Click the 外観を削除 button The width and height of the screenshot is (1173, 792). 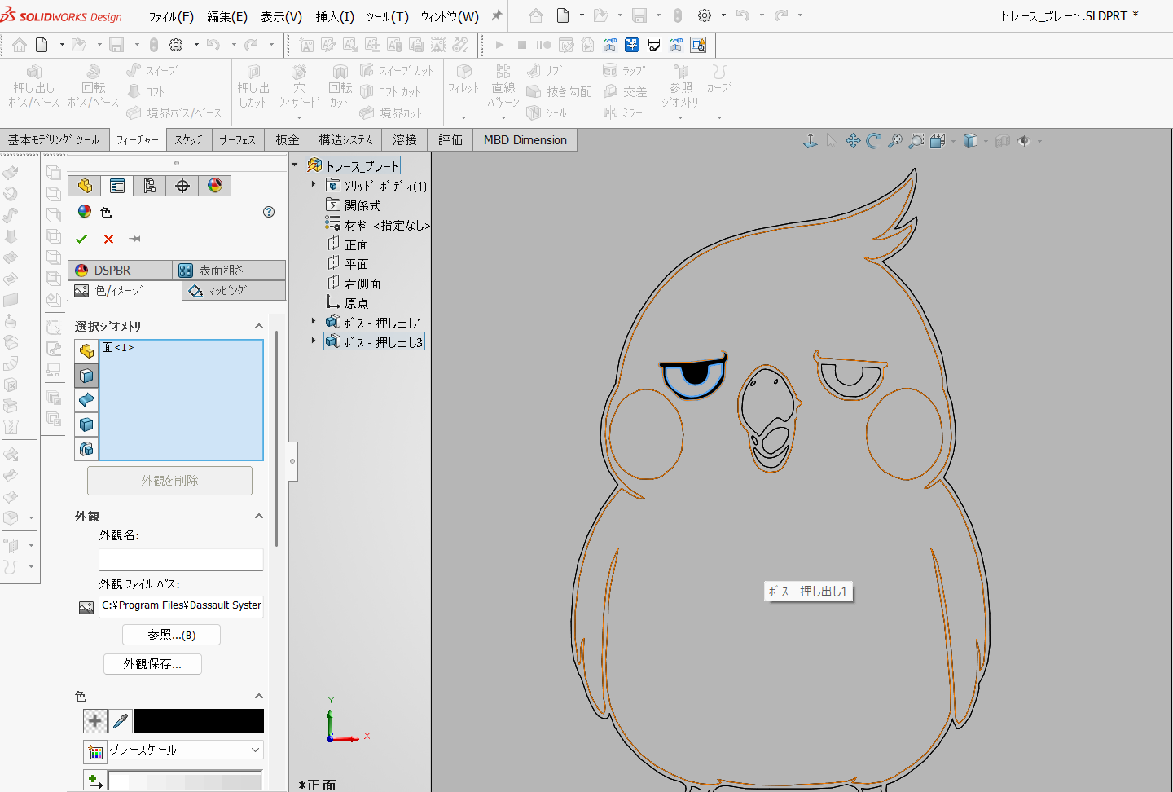click(169, 481)
